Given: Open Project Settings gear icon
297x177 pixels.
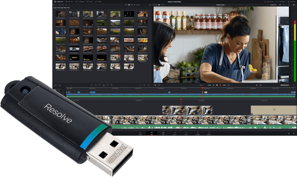Looking at the screenshot, I should pos(294,133).
